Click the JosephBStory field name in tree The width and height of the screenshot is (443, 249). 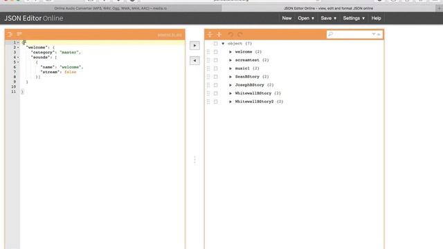pyautogui.click(x=249, y=85)
